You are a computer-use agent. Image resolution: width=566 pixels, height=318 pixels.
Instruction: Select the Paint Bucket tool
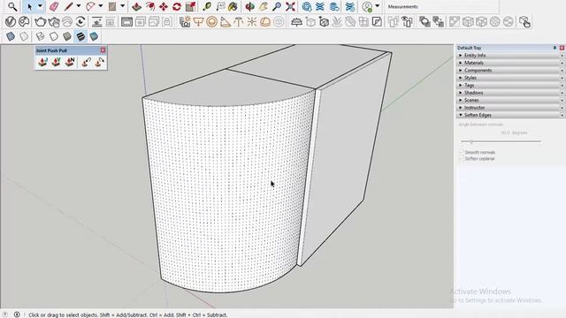[x=233, y=6]
